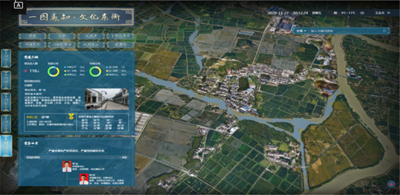Click the logout icon beside 王志文
Image resolution: width=400 pixels, height=195 pixels.
tap(389, 13)
